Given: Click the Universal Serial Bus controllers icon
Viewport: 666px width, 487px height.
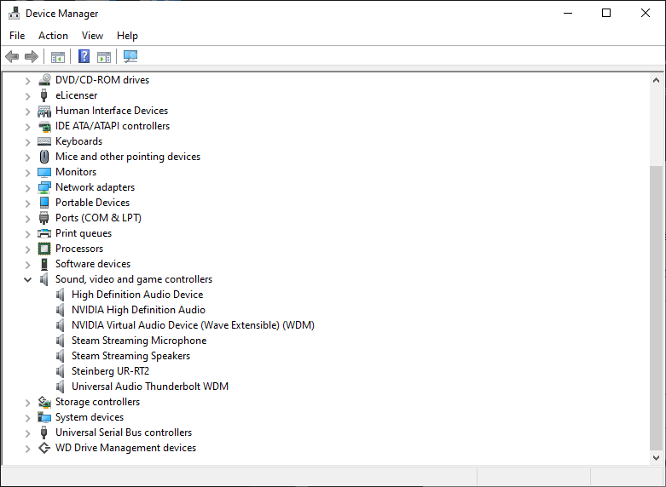Looking at the screenshot, I should coord(43,433).
